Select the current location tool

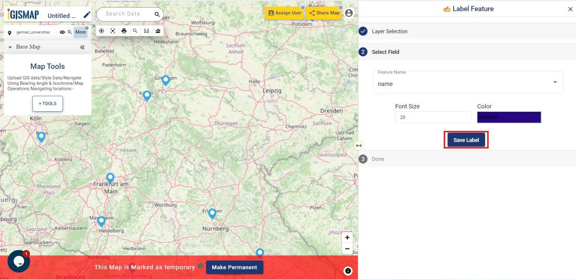click(102, 31)
